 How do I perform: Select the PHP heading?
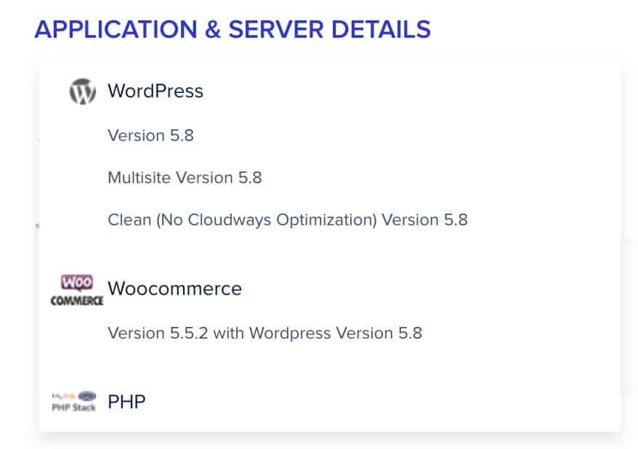point(126,402)
